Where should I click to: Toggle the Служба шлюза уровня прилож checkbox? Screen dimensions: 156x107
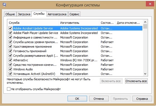(10, 42)
